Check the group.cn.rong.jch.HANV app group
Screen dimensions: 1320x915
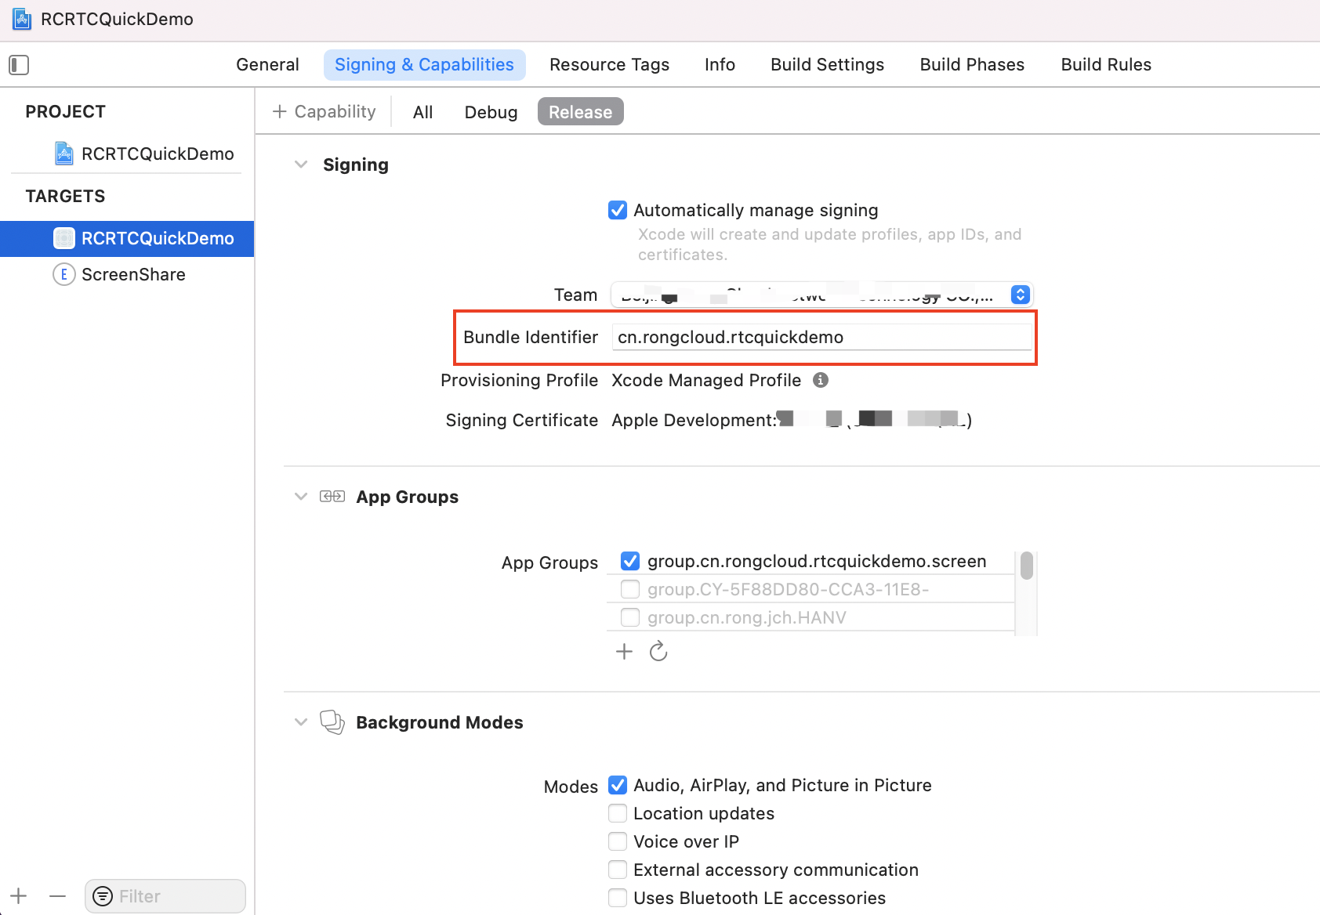pos(630,617)
